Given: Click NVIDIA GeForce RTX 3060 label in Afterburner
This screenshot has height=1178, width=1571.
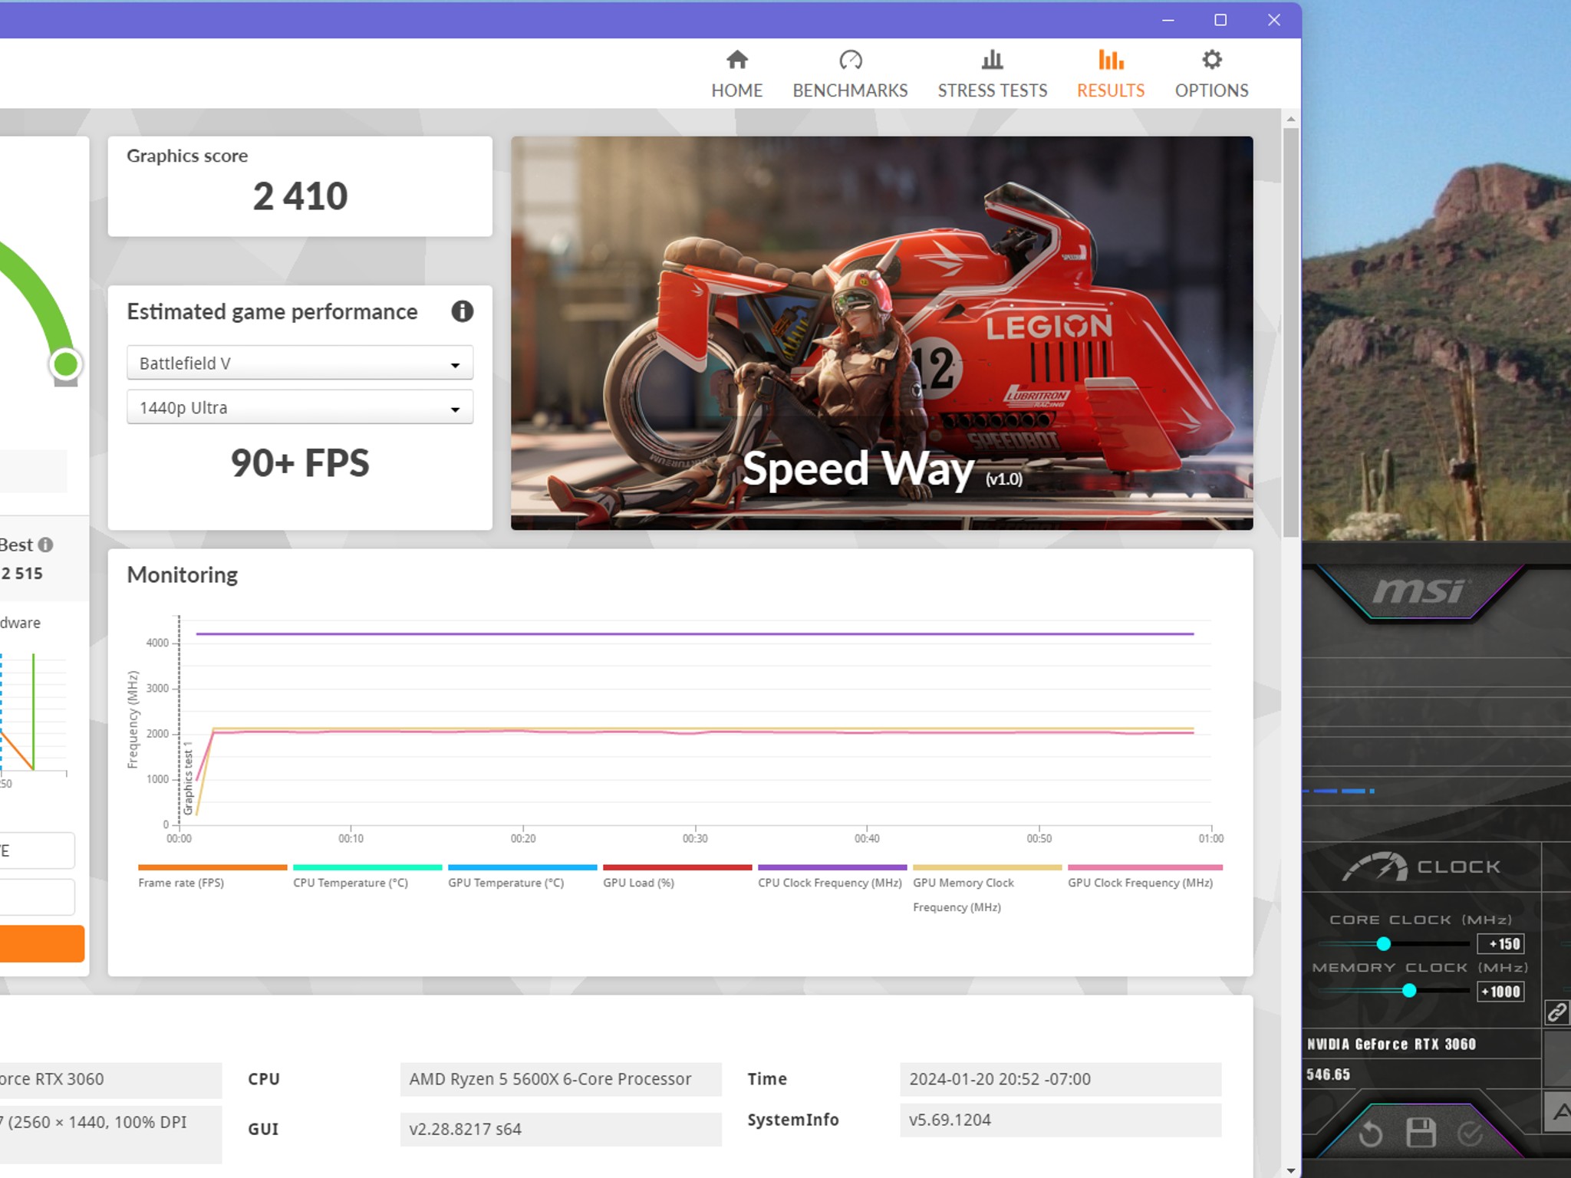Looking at the screenshot, I should pyautogui.click(x=1391, y=1044).
